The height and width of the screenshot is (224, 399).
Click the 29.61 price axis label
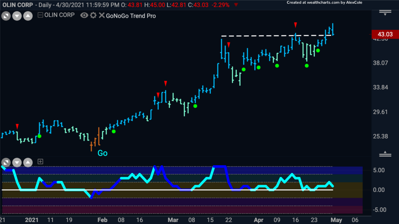pyautogui.click(x=380, y=112)
